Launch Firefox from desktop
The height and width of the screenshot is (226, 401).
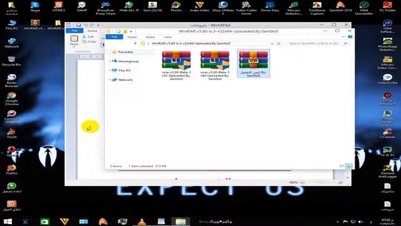point(11,169)
